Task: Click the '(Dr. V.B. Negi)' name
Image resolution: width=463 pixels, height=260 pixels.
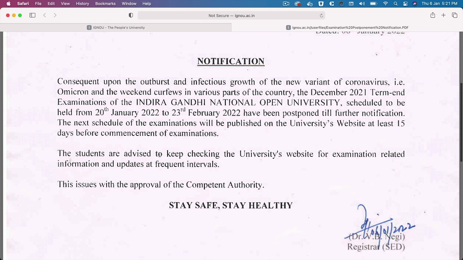Action: tap(377, 237)
